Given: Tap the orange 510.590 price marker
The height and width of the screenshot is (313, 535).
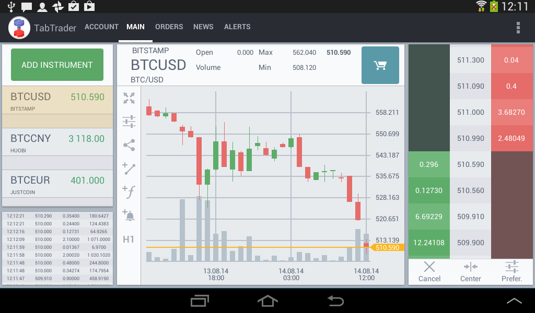Looking at the screenshot, I should (387, 248).
